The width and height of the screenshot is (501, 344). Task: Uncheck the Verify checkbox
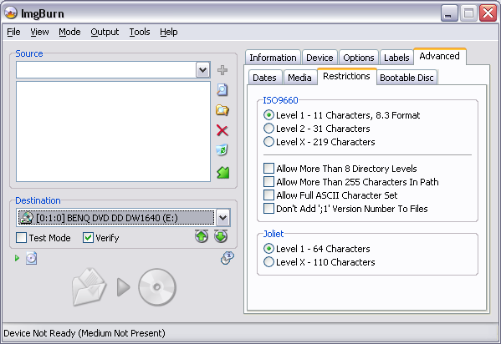88,238
